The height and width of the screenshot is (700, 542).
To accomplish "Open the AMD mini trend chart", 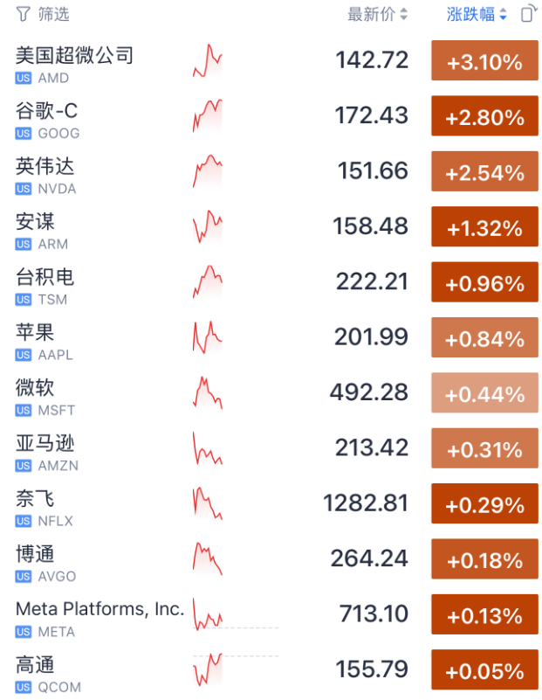I will coord(208,61).
